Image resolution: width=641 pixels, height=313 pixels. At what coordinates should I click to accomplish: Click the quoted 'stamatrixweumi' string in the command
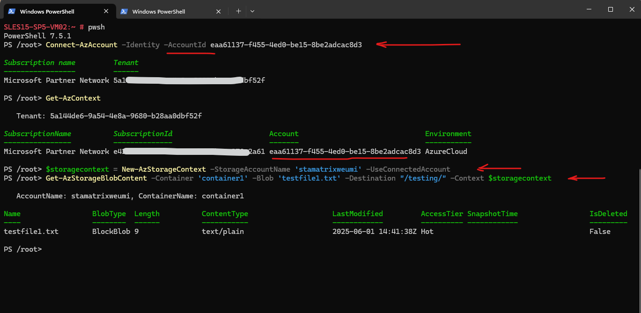pyautogui.click(x=328, y=169)
